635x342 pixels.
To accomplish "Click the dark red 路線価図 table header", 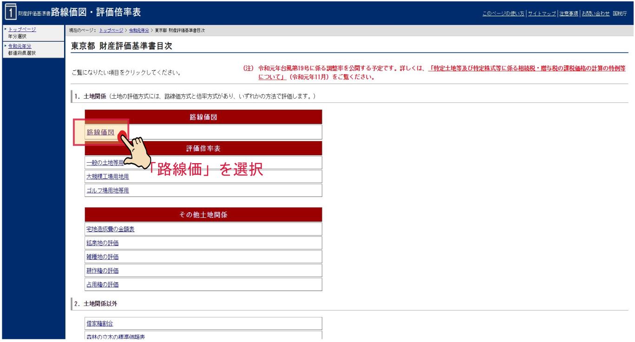I will (x=203, y=118).
